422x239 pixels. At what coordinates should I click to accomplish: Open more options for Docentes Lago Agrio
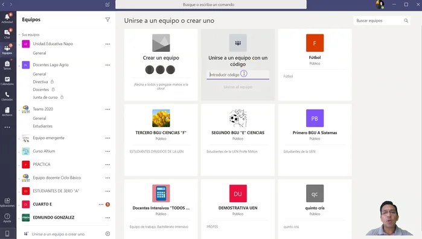point(107,65)
